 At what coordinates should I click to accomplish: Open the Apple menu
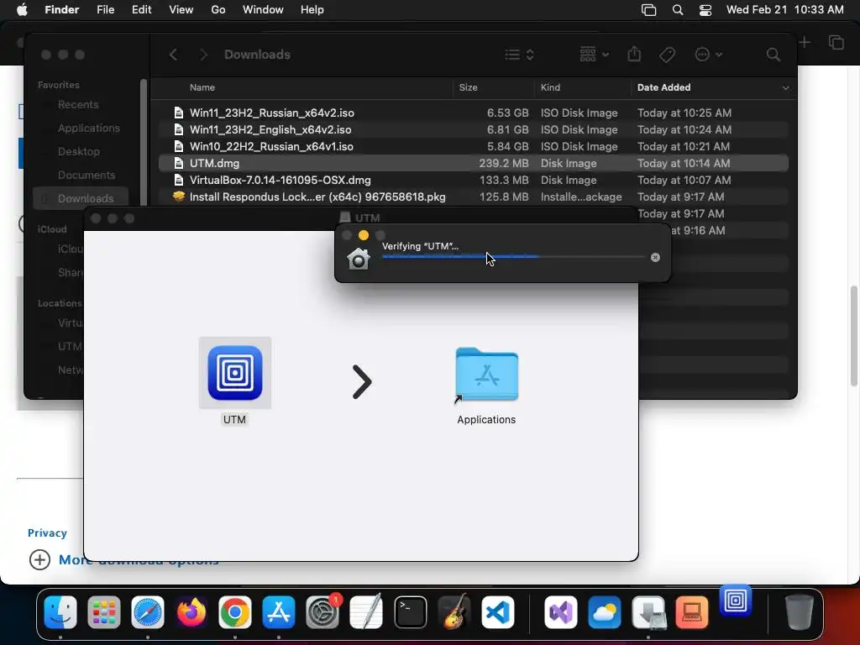22,10
